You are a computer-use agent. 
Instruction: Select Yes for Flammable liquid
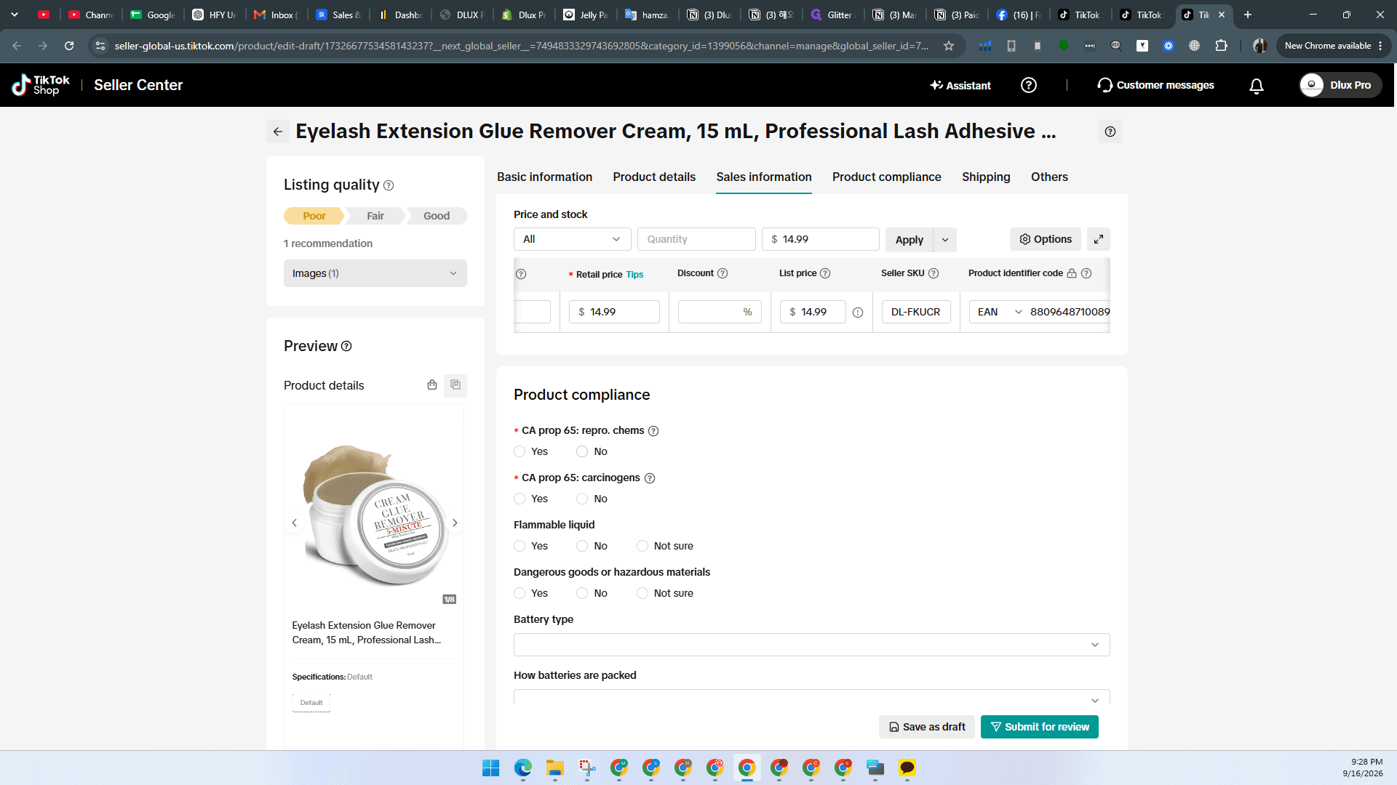520,546
